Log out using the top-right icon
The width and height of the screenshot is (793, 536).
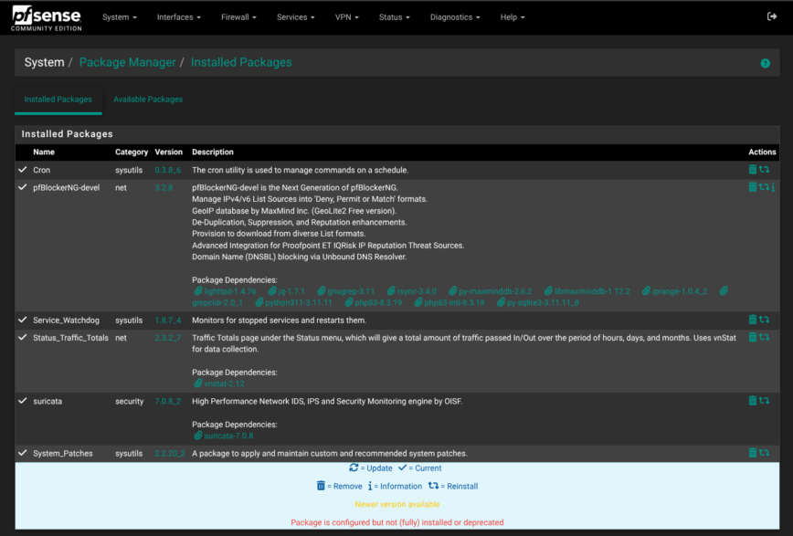click(x=772, y=16)
